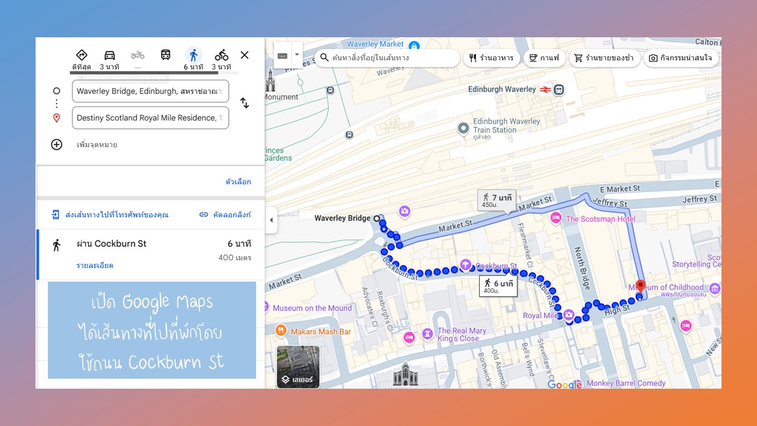This screenshot has width=757, height=426.
Task: Click the cathedral icon at map bottom
Action: pyautogui.click(x=406, y=375)
